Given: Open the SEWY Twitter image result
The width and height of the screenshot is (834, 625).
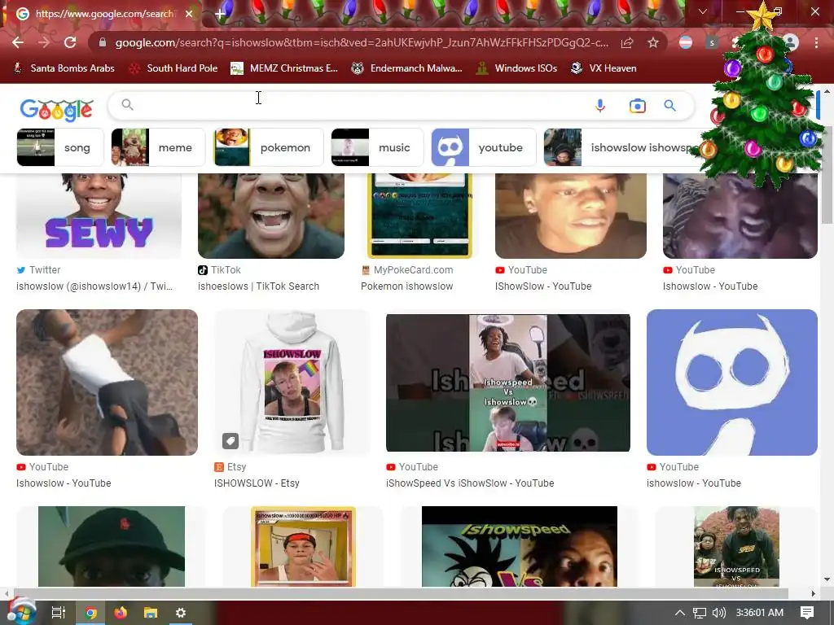Looking at the screenshot, I should click(99, 215).
